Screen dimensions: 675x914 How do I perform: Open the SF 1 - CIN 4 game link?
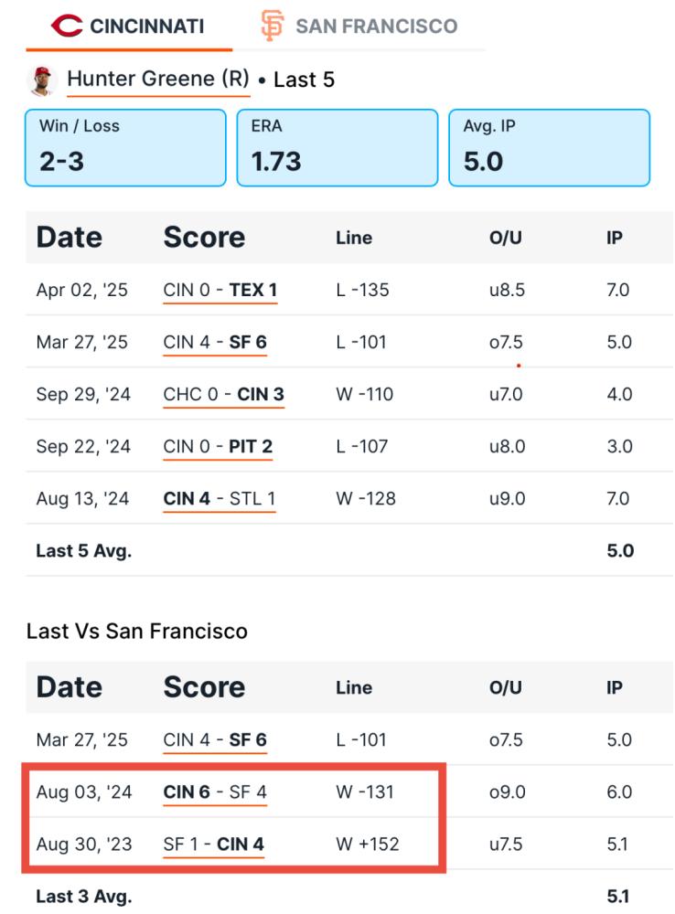point(213,844)
